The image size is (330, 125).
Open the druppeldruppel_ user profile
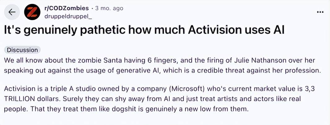coord(68,16)
